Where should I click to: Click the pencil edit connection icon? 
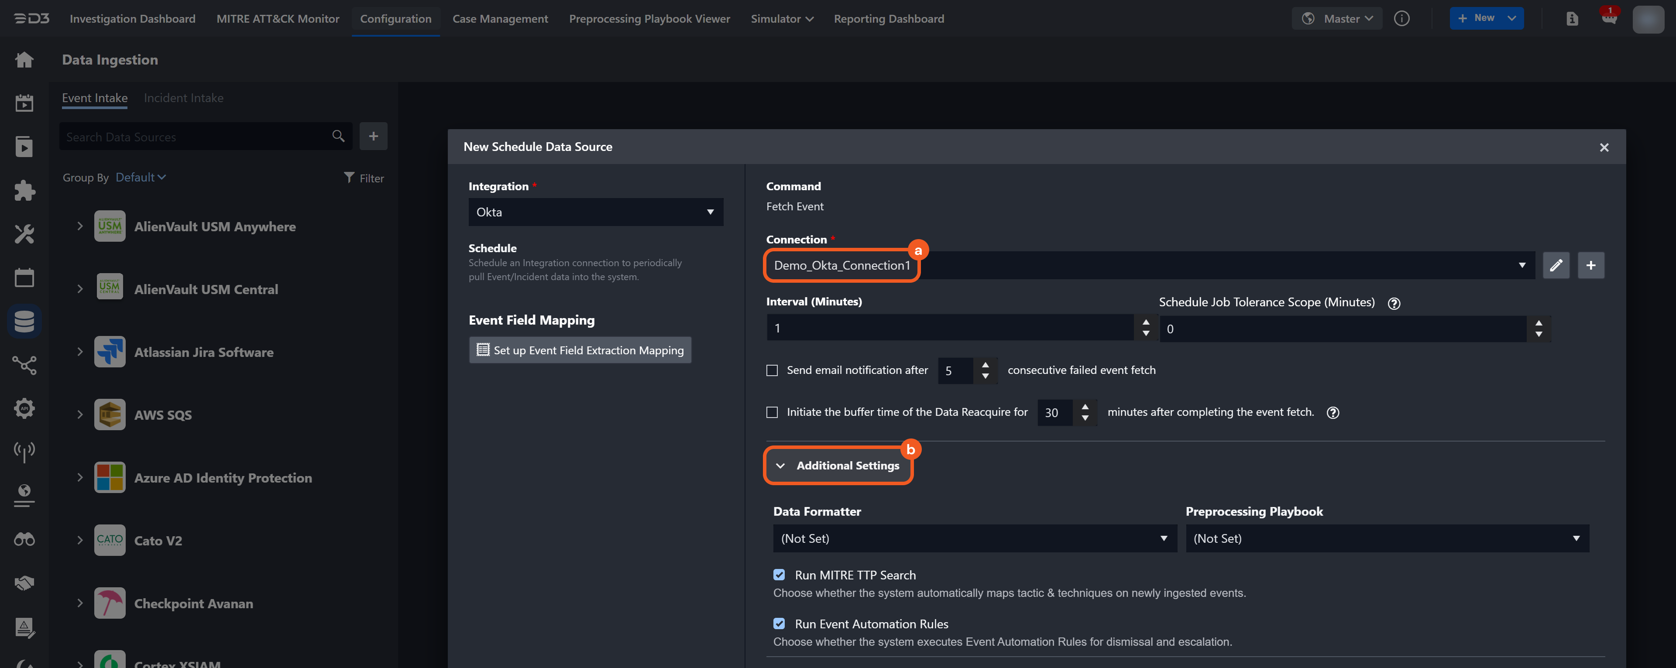tap(1556, 265)
